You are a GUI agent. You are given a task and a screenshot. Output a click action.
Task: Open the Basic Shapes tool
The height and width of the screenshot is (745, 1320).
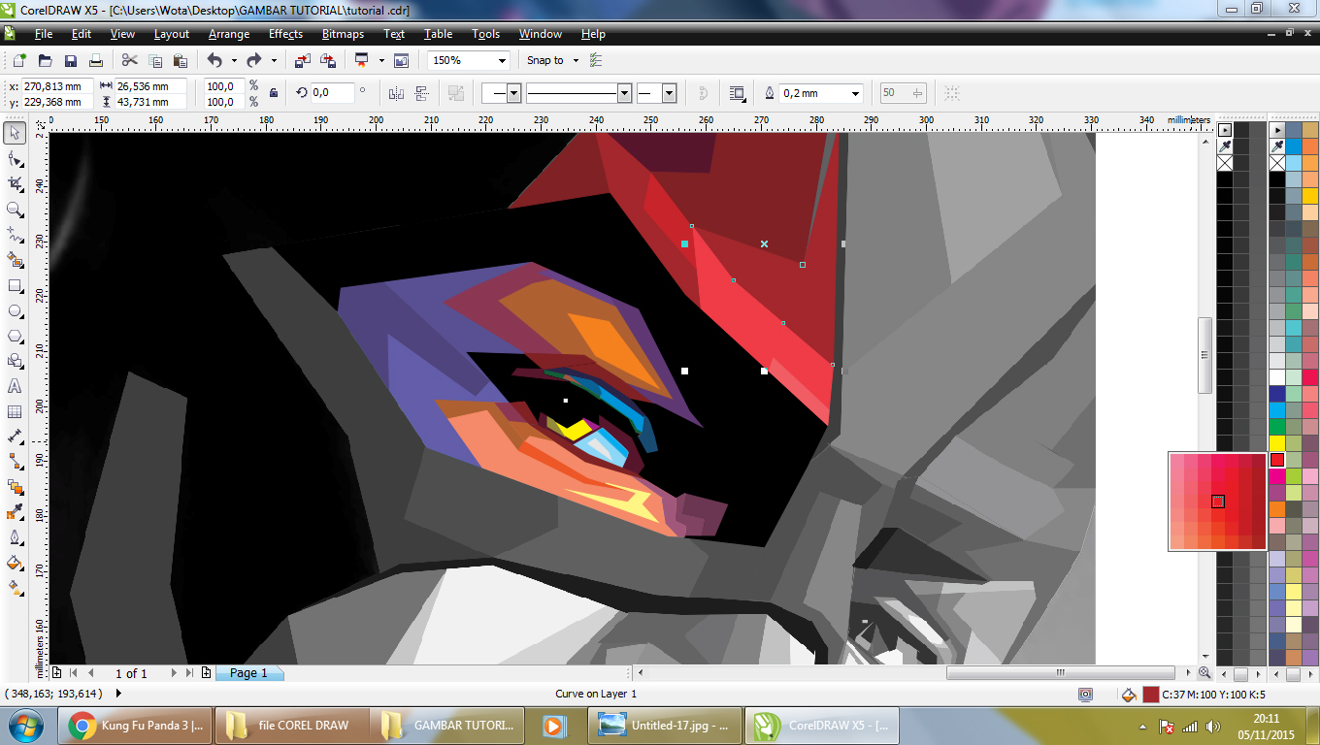click(x=15, y=361)
